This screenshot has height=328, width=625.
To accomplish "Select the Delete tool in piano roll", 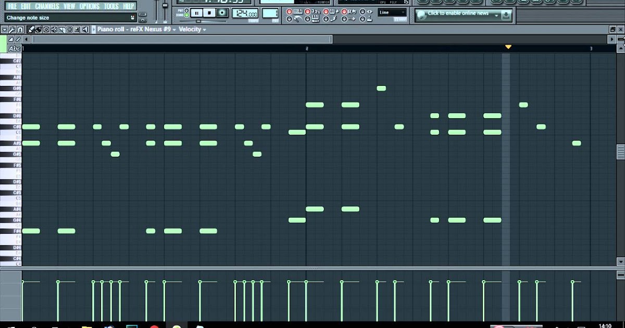I will pos(46,30).
